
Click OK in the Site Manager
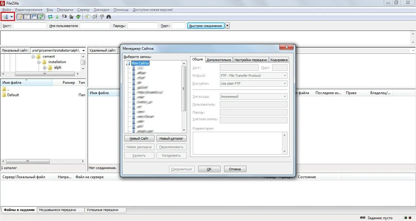(209, 169)
